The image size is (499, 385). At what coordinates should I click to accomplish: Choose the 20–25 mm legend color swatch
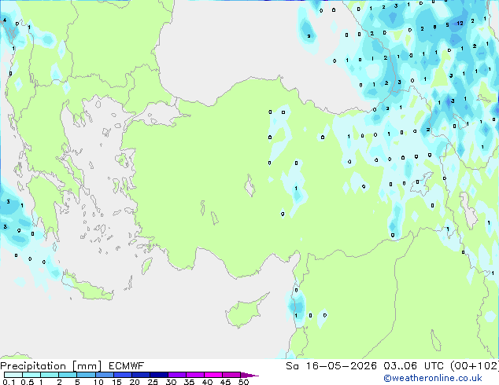point(140,375)
